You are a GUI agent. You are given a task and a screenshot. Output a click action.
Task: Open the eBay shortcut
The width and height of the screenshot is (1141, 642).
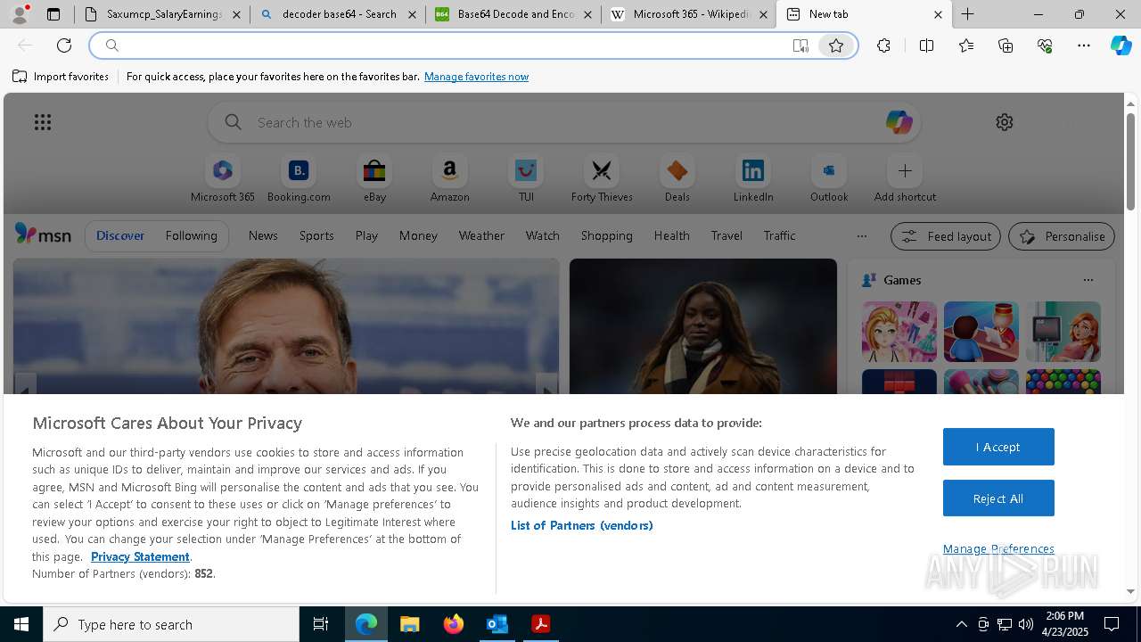[374, 179]
